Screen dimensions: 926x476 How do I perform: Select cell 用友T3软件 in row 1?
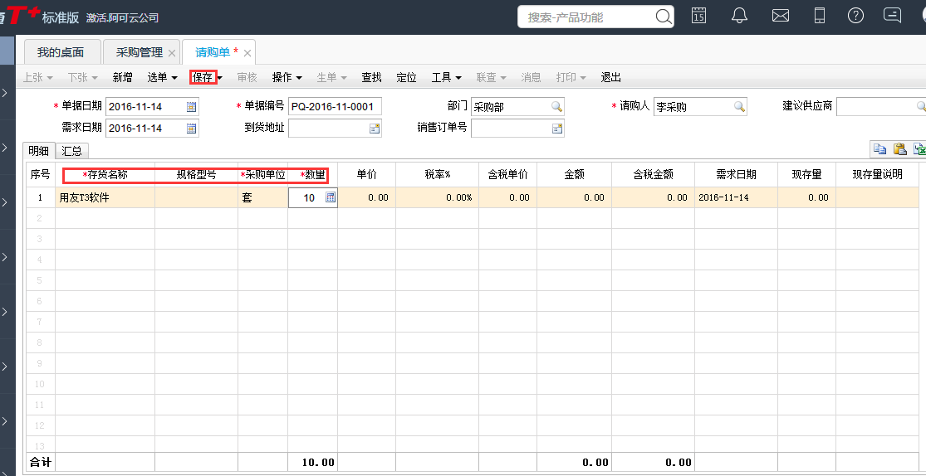coord(105,197)
